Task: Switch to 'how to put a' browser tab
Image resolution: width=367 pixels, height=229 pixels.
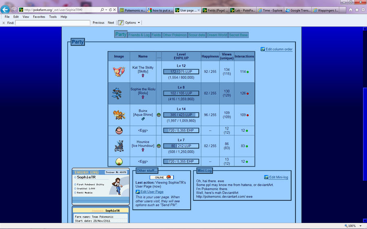Action: pos(160,10)
